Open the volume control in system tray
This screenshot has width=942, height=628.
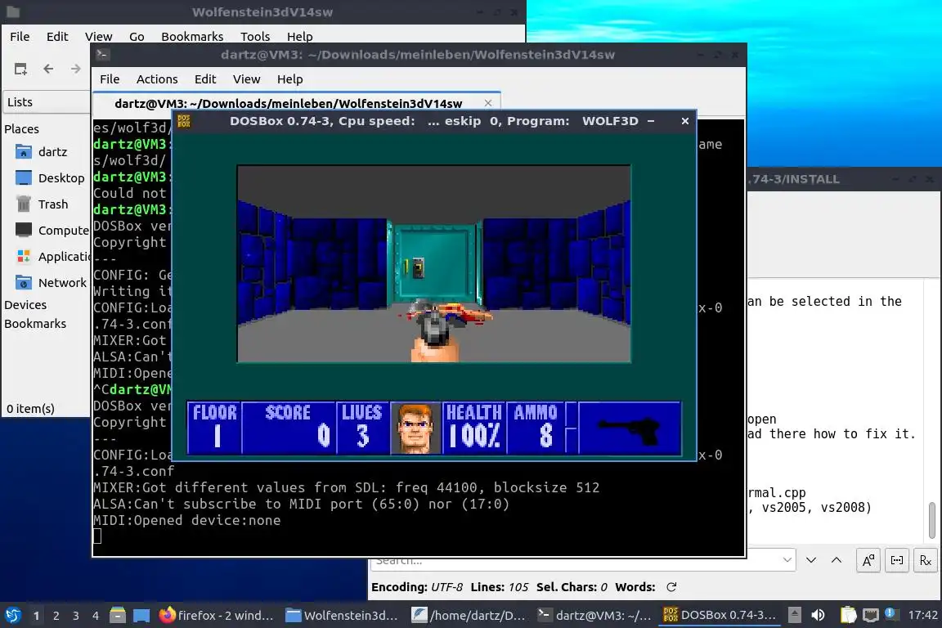[x=818, y=615]
